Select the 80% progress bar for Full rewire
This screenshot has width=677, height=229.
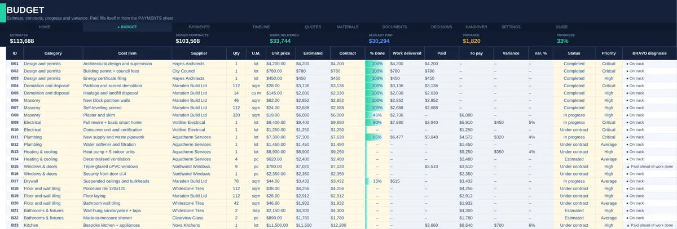pos(375,122)
